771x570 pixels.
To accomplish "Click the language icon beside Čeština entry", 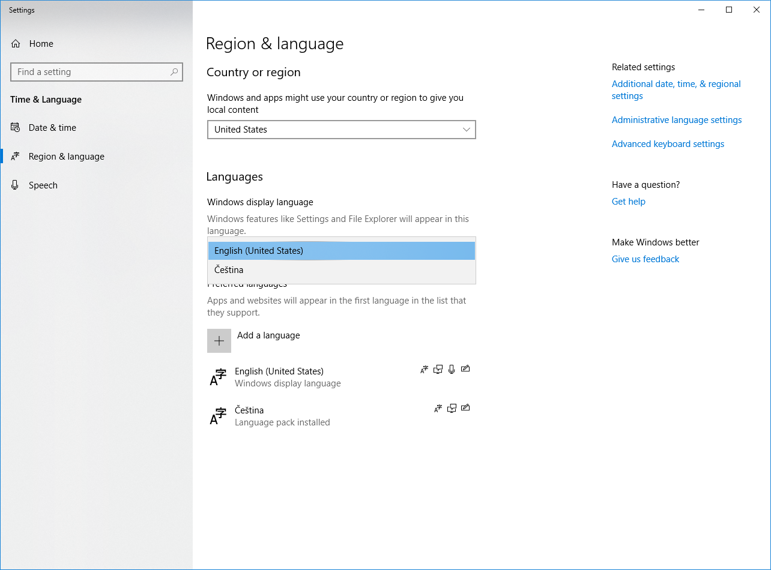I will coord(218,416).
